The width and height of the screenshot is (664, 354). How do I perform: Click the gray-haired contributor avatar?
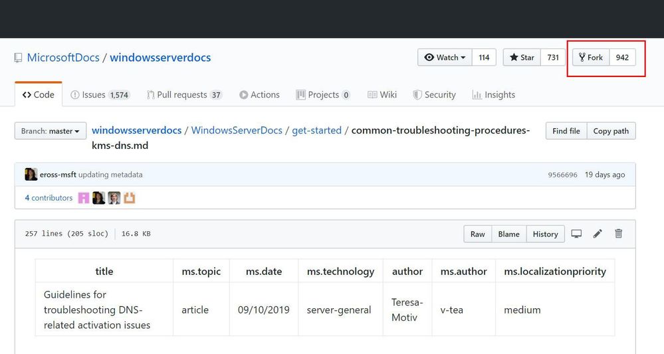[114, 197]
